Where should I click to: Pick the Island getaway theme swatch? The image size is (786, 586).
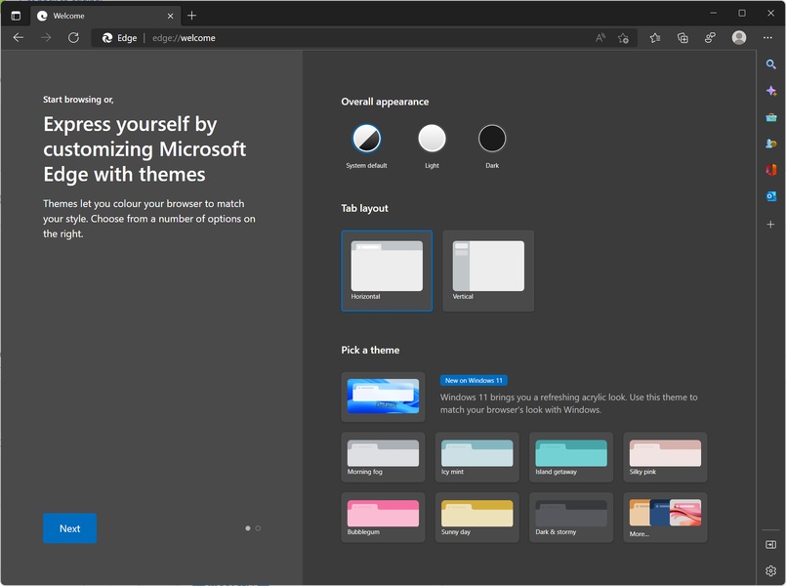(571, 457)
